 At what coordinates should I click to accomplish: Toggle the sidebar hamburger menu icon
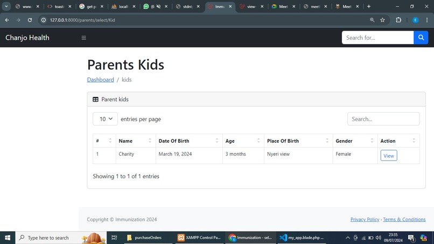83,38
